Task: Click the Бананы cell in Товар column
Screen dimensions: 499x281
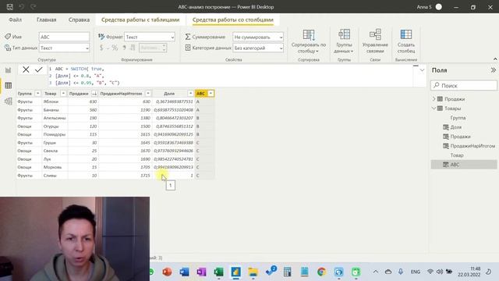Action: click(55, 110)
